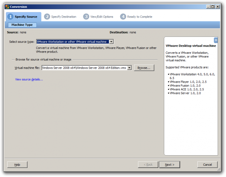Click the 'VMware Player 1.0, 2.0, 2.5' list item

(188, 82)
